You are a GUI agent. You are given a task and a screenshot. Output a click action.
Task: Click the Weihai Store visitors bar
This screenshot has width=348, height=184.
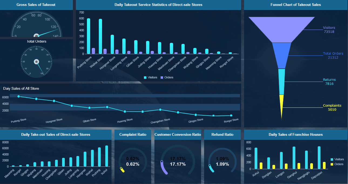click(100, 36)
